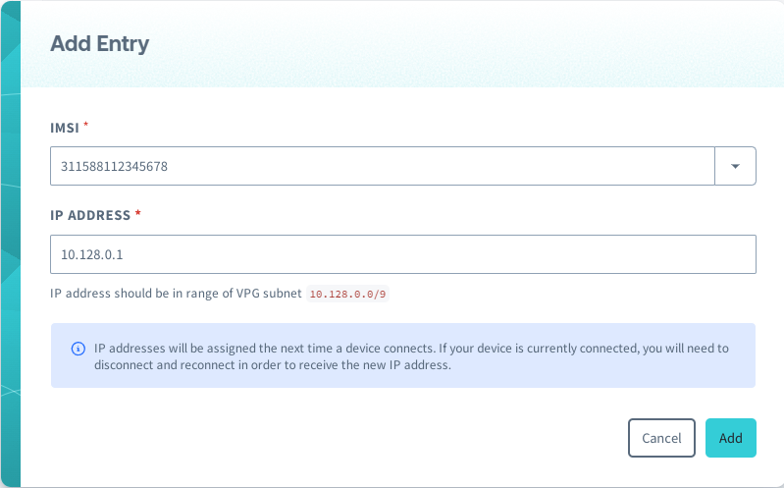Click the notice line starting "disconnect and reconnect"
The image size is (784, 488).
point(273,364)
